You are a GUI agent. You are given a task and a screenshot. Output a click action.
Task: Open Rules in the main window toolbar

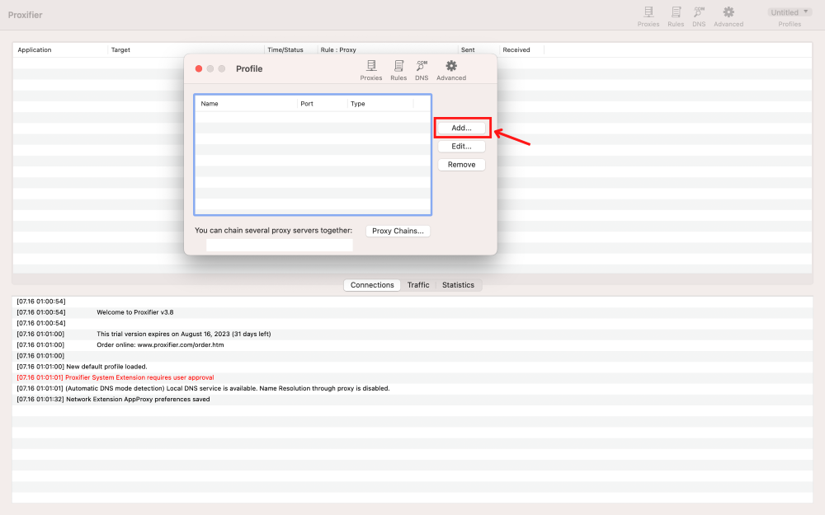(676, 16)
